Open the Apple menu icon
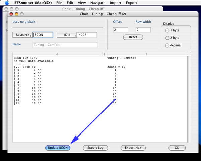This screenshot has height=161, width=201. (x=7, y=3)
